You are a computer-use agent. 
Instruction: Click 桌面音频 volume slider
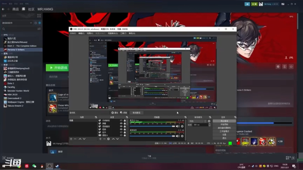152,136
